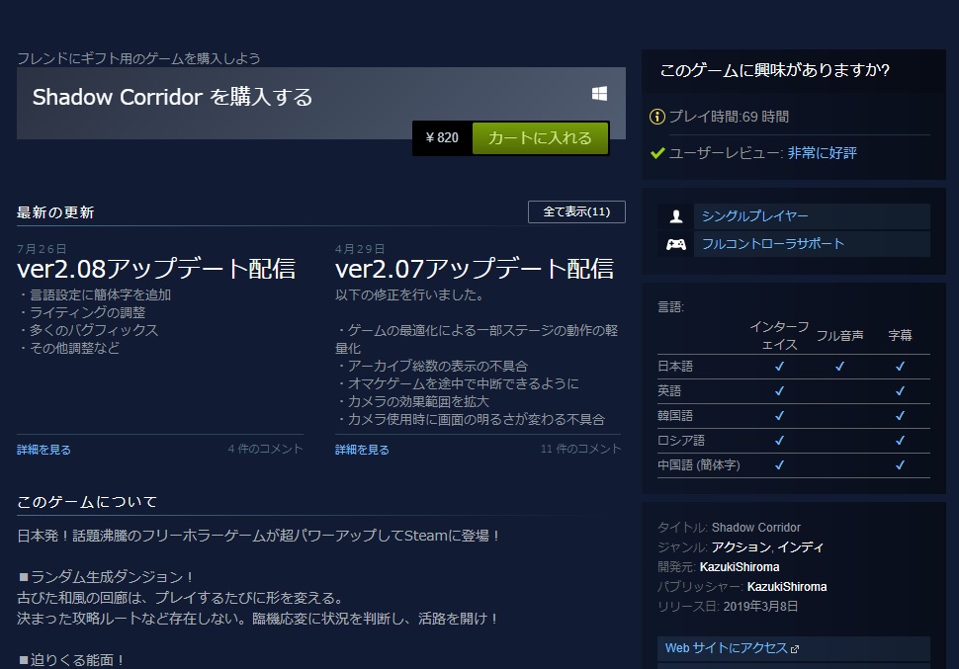Open the 11 件のコメント link

click(580, 449)
